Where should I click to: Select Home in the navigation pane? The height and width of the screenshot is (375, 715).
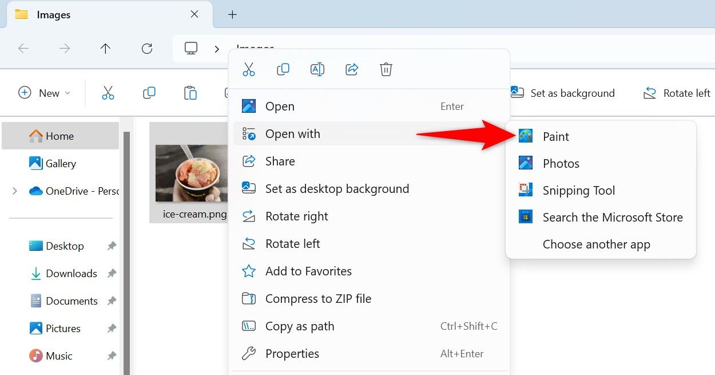pos(60,136)
